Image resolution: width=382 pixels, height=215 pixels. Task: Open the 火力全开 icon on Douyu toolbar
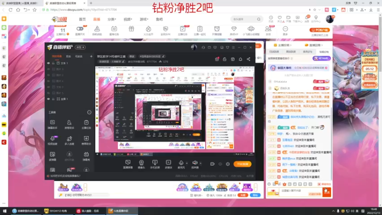pyautogui.click(x=148, y=31)
